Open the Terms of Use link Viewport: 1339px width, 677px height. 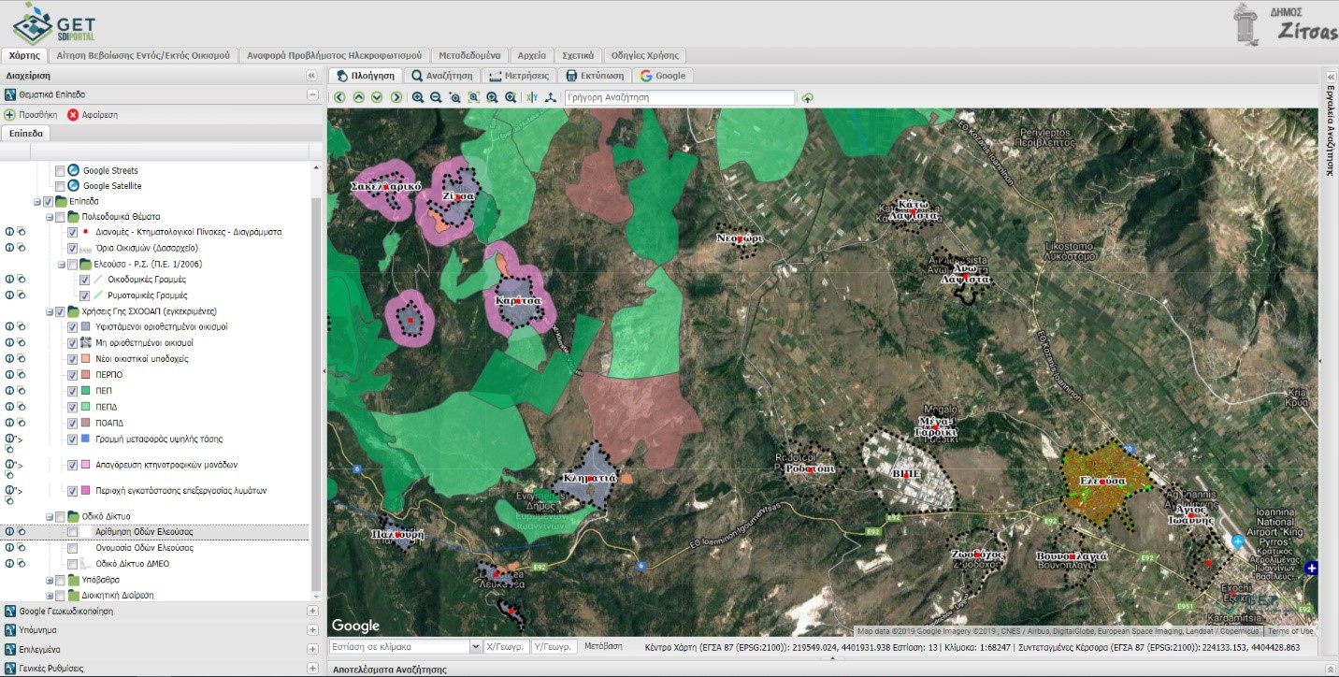1289,631
